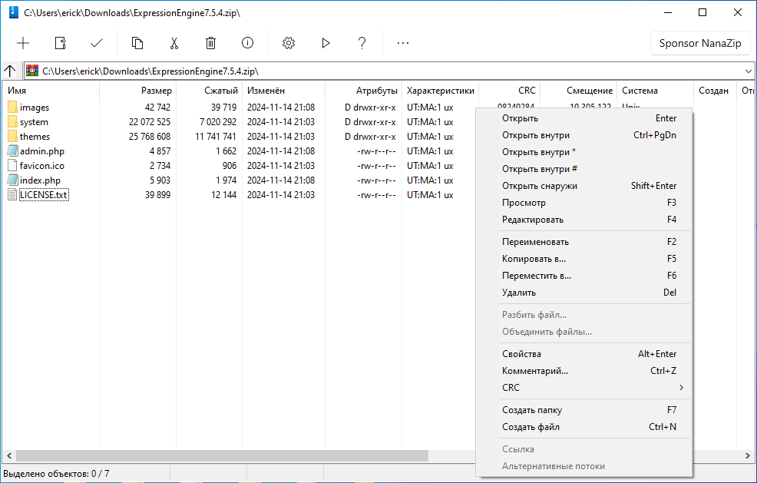Expand the address bar path dropdown

tap(749, 71)
